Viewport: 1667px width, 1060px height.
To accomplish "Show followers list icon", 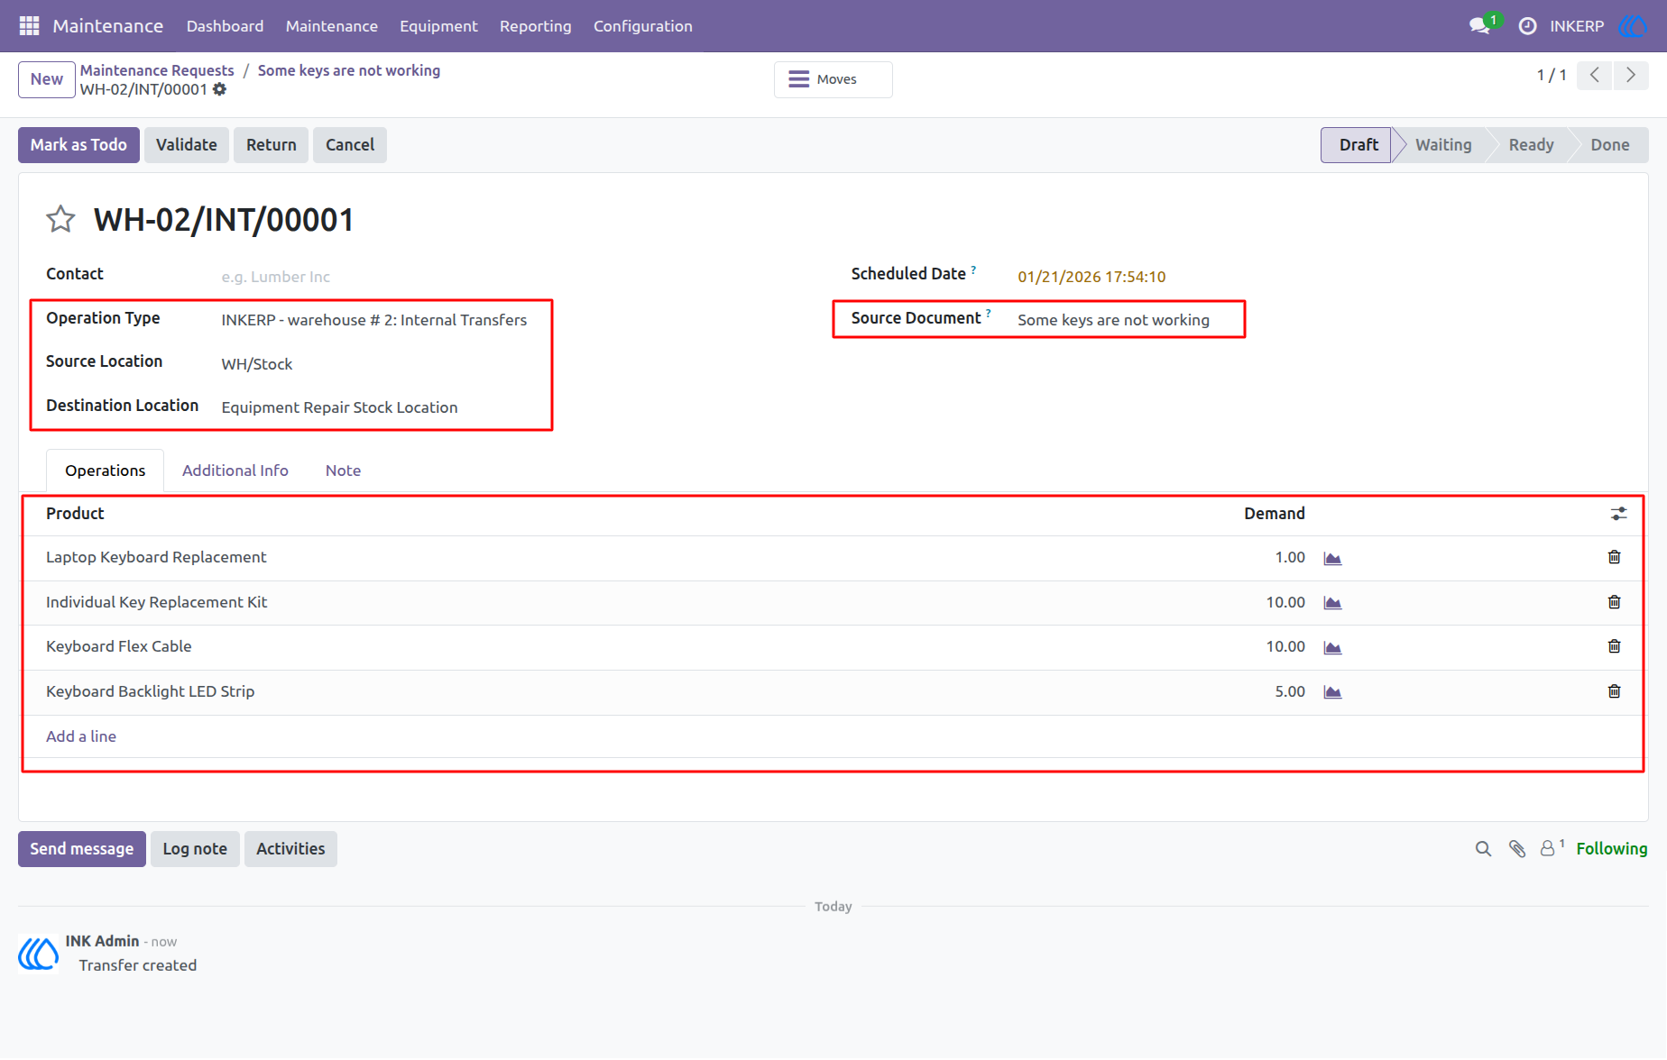I will [x=1552, y=848].
